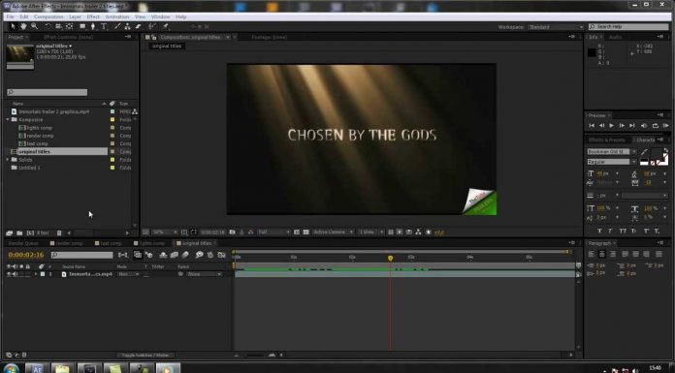The width and height of the screenshot is (675, 373).
Task: Select the Selection arrow tool
Action: (x=13, y=26)
